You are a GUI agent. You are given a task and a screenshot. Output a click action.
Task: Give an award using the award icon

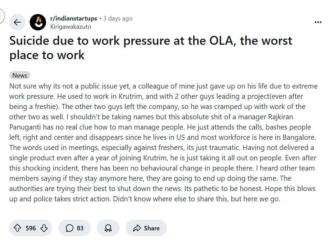(108, 228)
